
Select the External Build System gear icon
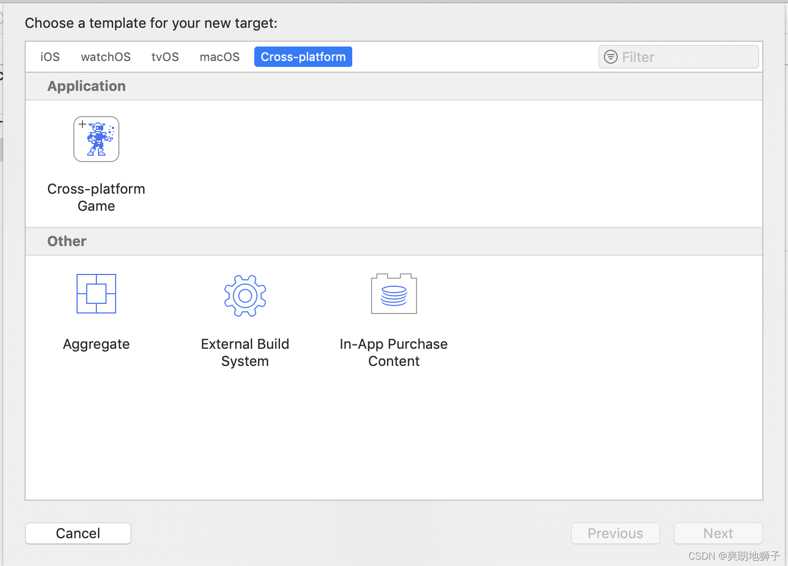pos(245,296)
